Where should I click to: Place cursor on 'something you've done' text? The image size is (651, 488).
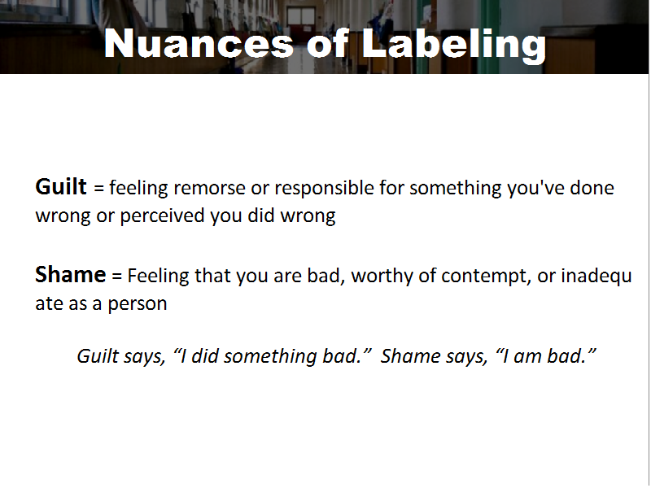click(x=512, y=189)
